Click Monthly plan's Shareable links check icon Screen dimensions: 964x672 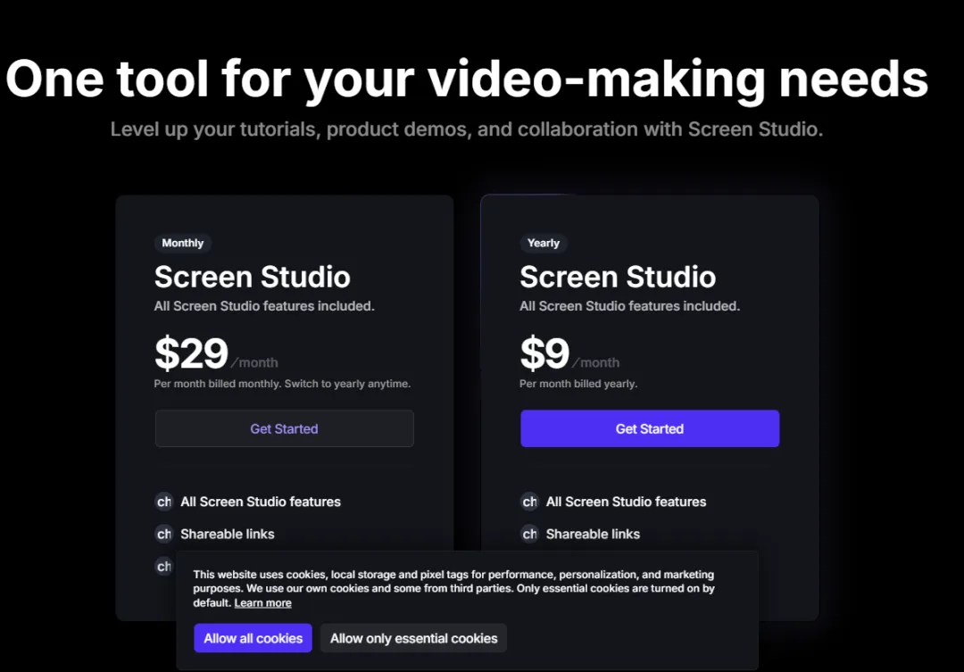164,534
